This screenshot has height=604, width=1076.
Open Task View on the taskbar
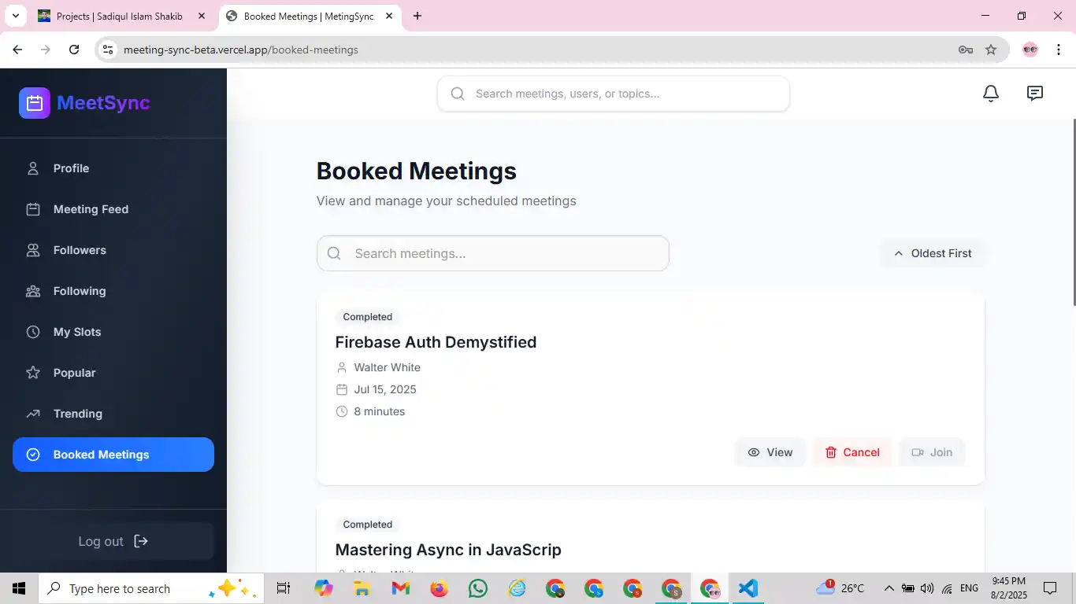tap(284, 588)
